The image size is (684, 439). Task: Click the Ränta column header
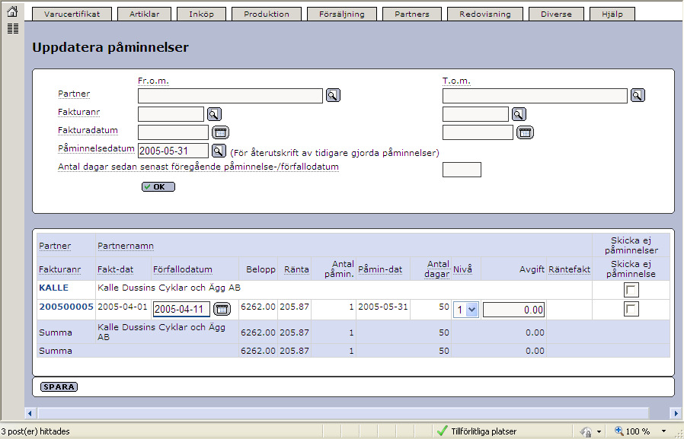tap(296, 269)
